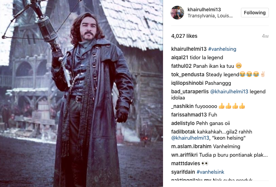Click the main post photo
Viewport: 276px width, 187px height.
coord(81,93)
